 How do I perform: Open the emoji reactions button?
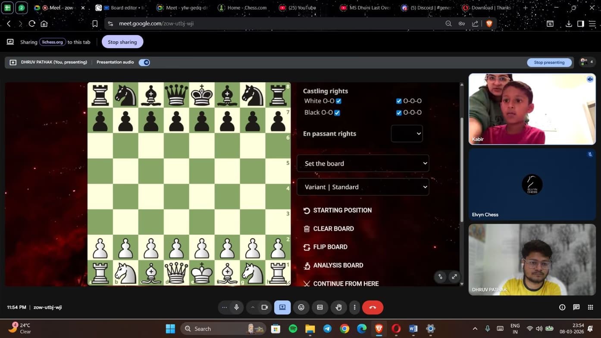(x=301, y=307)
